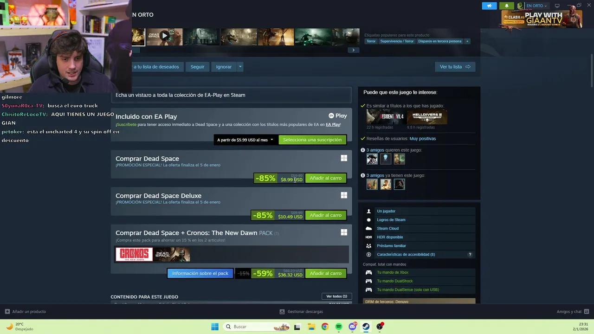594x334 pixels.
Task: Open the Resident Evil 4 similar game thumbnail
Action: [385, 116]
